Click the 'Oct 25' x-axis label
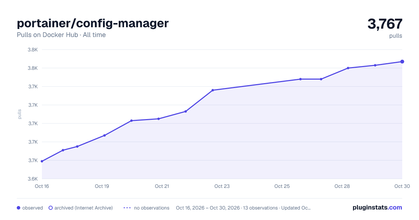This screenshot has height=220, width=419. [282, 186]
